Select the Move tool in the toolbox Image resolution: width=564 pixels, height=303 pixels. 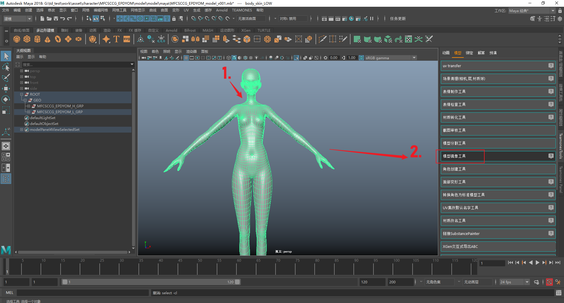pyautogui.click(x=6, y=88)
